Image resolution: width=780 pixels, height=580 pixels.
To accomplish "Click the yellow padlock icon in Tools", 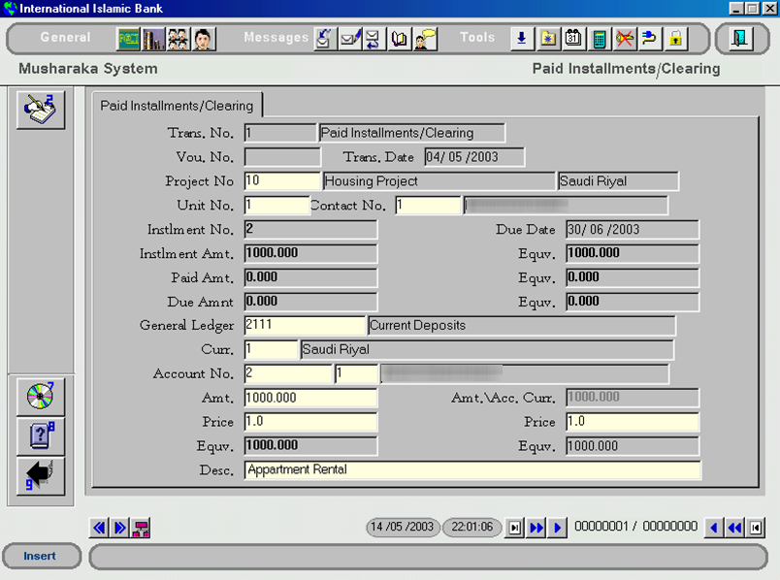I will tap(675, 39).
